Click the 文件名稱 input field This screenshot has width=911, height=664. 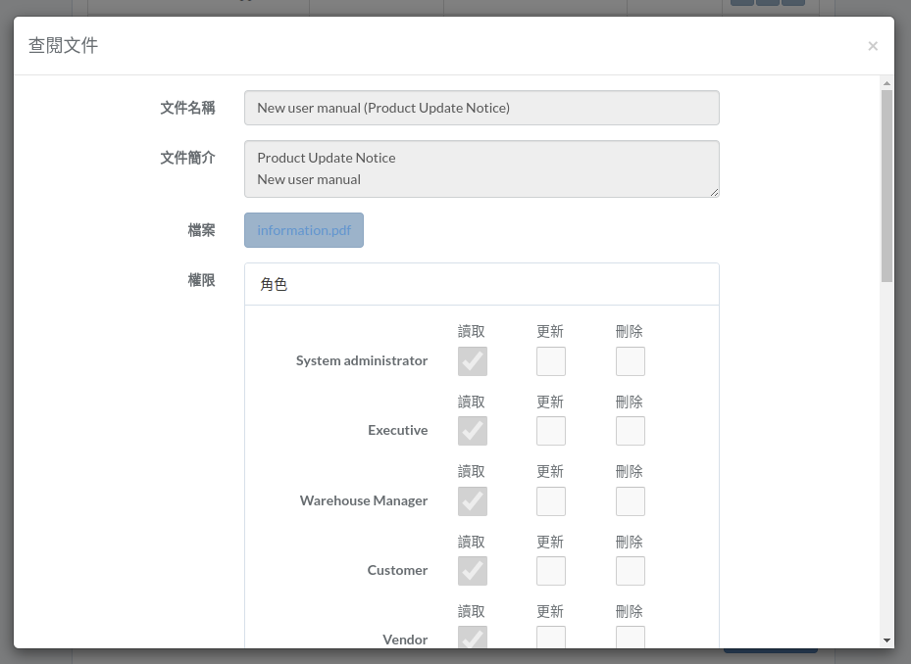[481, 108]
